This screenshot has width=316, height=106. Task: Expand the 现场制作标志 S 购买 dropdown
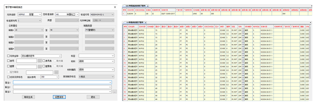coord(96,77)
